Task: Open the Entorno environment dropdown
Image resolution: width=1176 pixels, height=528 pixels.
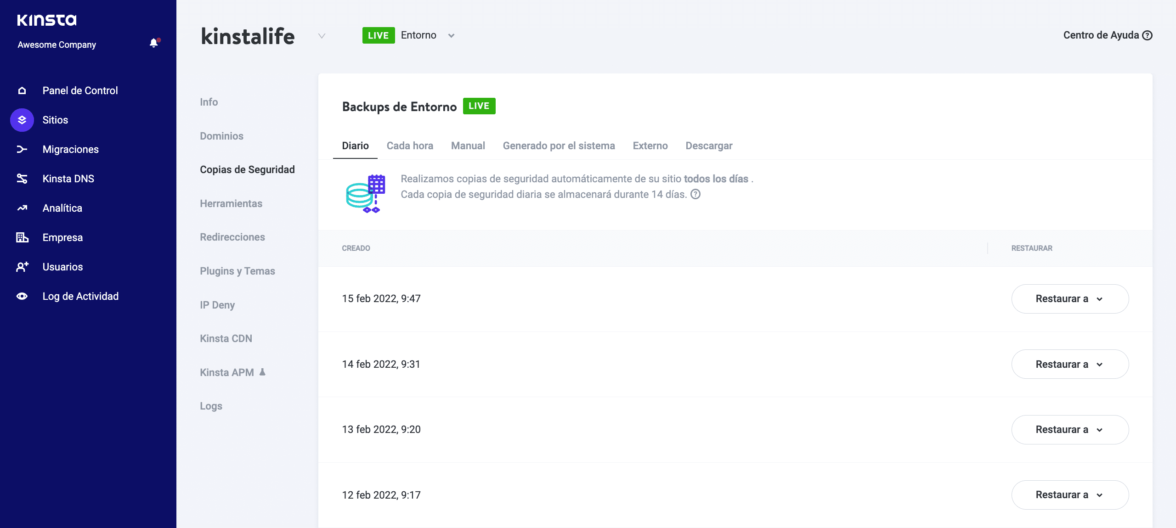Action: [451, 36]
